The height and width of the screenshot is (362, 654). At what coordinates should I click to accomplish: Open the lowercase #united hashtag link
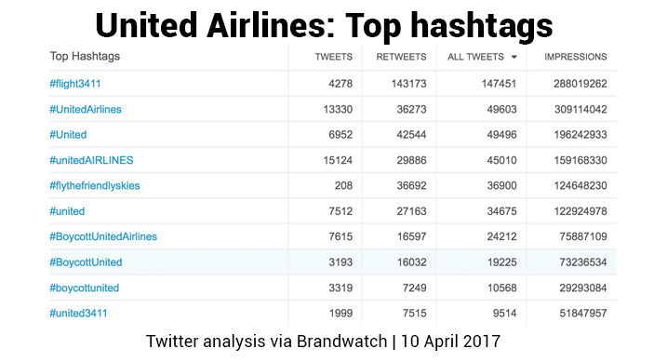click(x=67, y=211)
